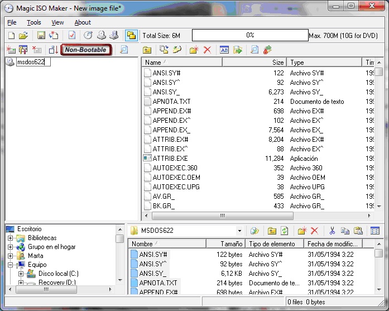Click the Open image file icon
This screenshot has width=389, height=311.
(23, 36)
